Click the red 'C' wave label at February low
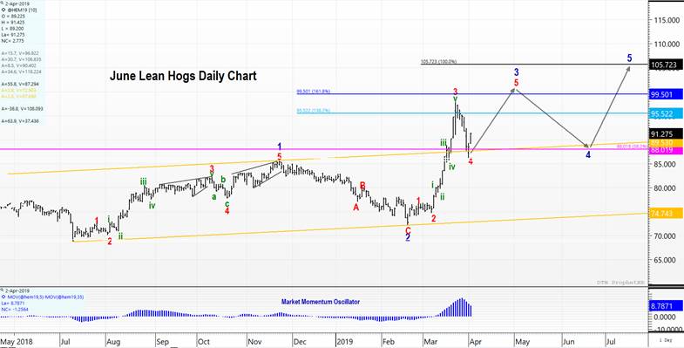This screenshot has width=684, height=348. (408, 229)
